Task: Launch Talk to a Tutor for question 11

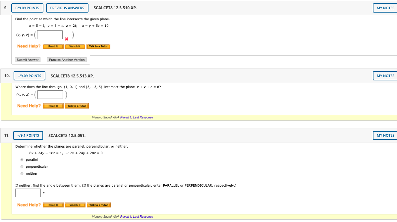Action: click(x=98, y=205)
